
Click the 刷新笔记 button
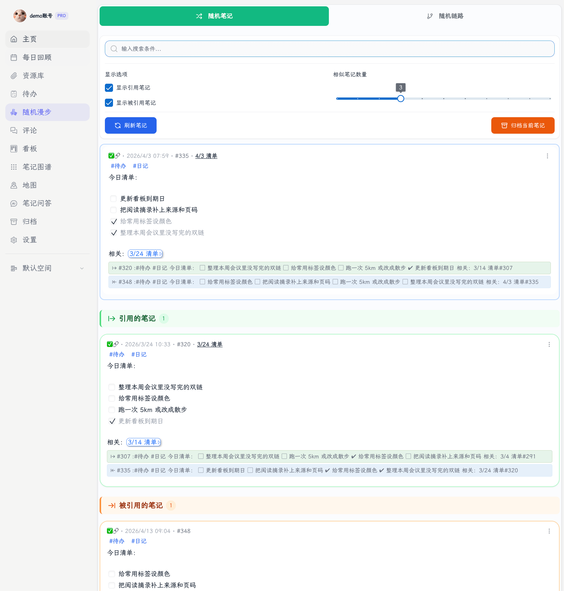click(130, 126)
